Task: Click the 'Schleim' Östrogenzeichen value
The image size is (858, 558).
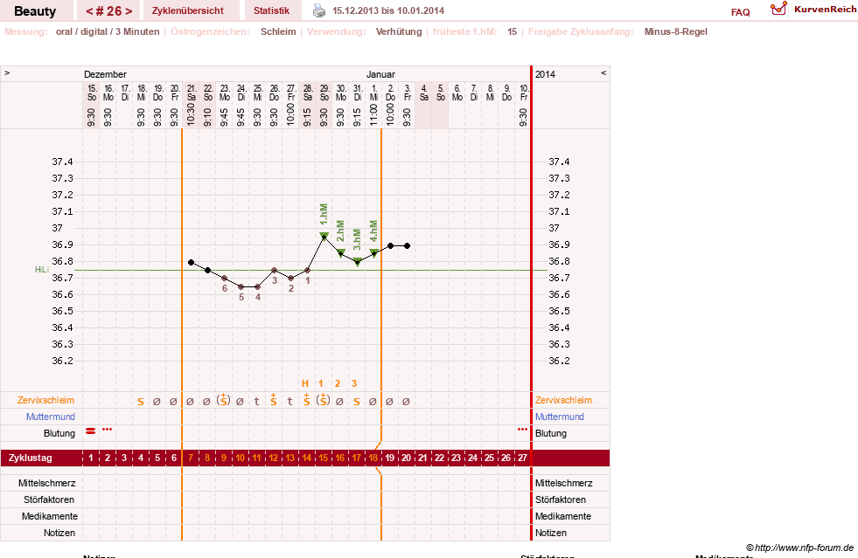Action: point(278,31)
